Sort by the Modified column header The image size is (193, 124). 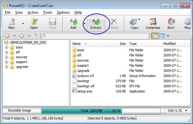173,44
